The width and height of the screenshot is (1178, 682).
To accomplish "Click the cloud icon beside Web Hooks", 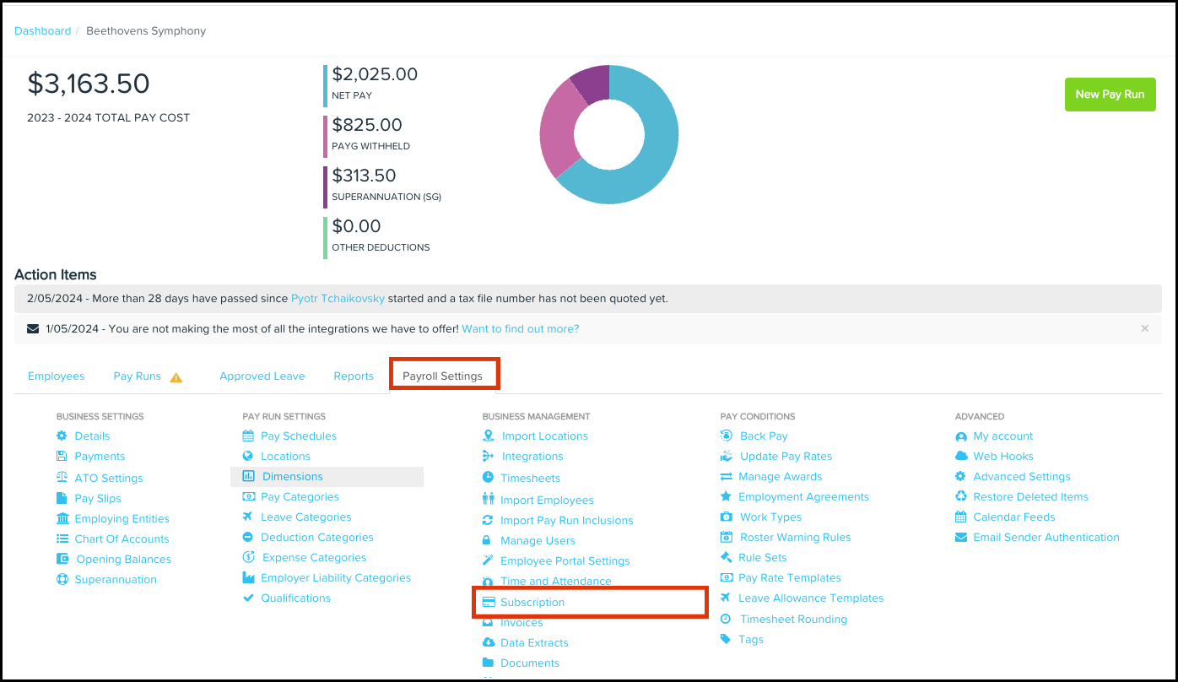I will click(960, 457).
